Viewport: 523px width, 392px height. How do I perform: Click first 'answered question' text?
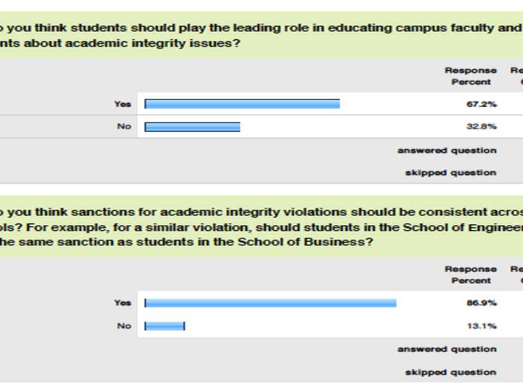[447, 151]
